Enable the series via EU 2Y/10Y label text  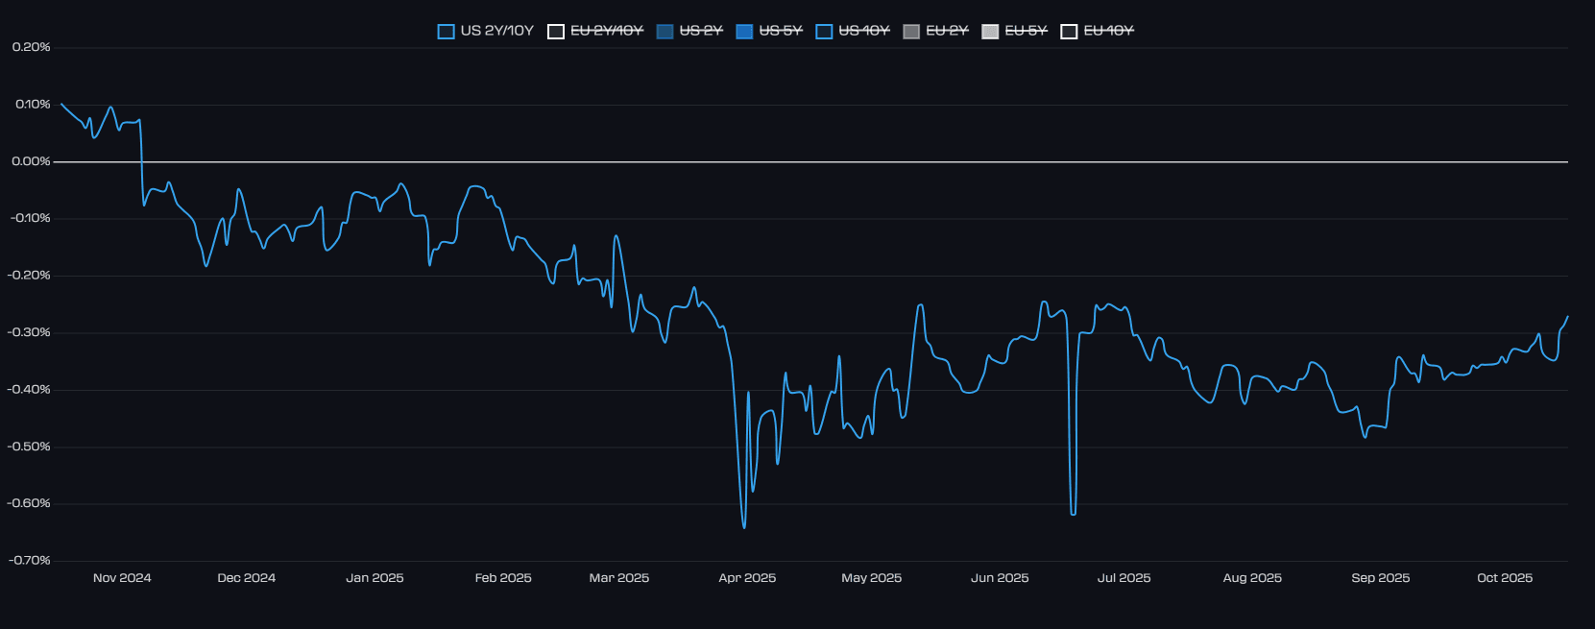(607, 31)
